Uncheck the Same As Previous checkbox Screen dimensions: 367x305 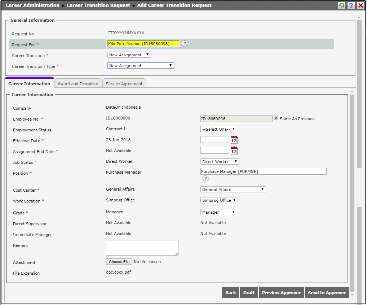click(x=276, y=118)
